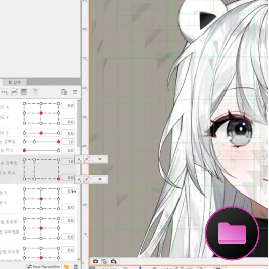Open the parameter palette hamburger menu

click(x=75, y=92)
